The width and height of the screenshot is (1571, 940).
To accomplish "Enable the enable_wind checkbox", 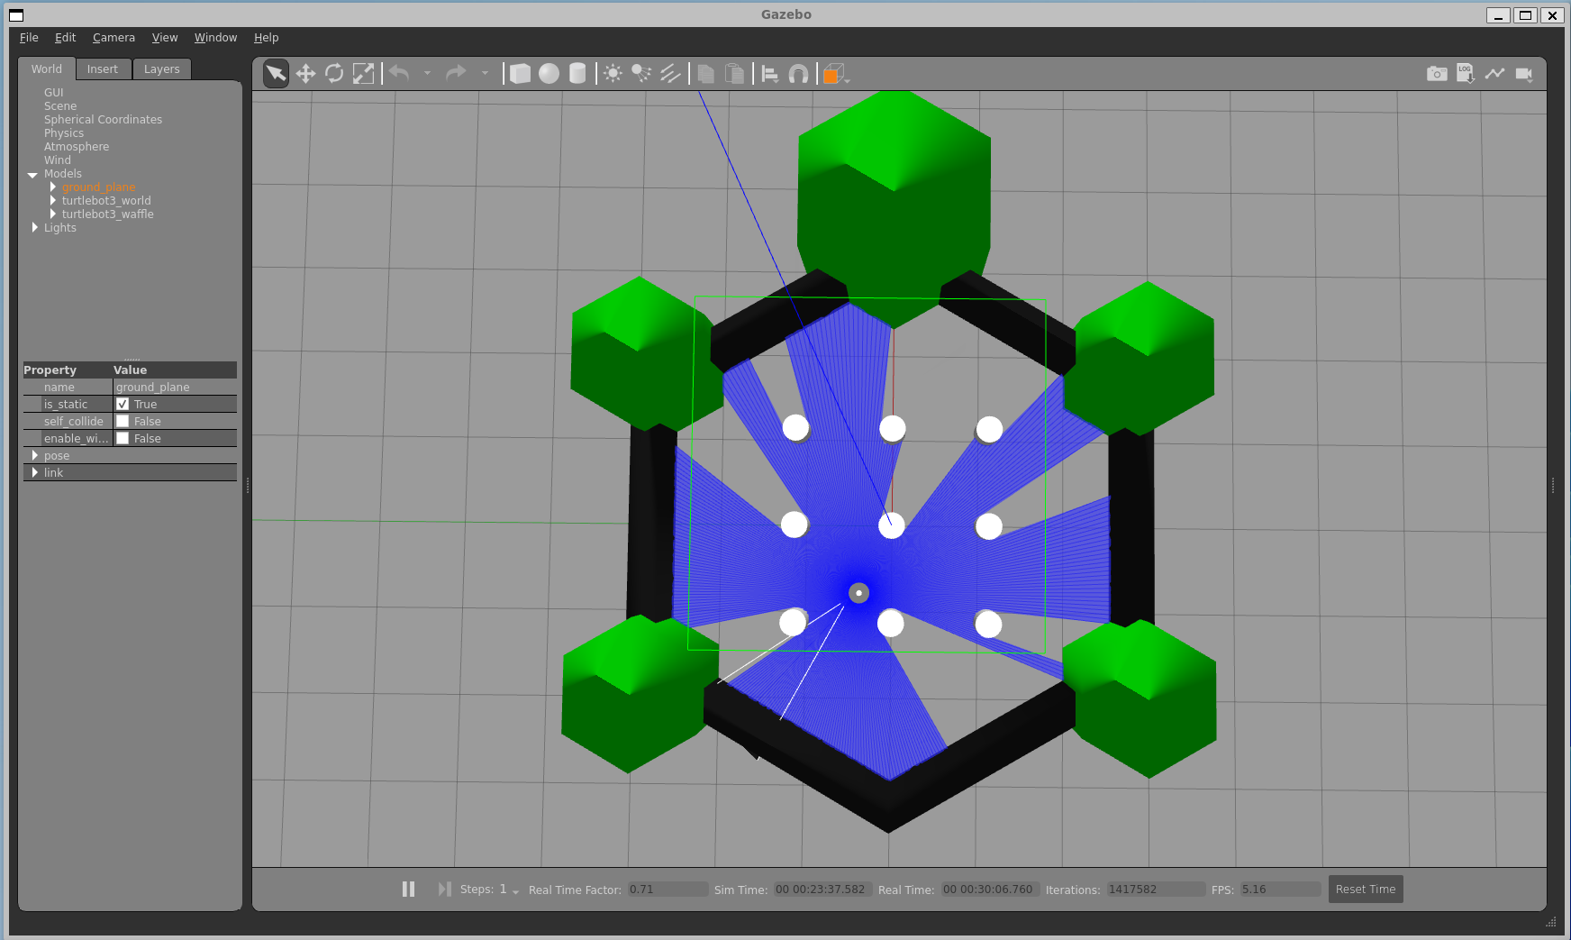I will pyautogui.click(x=123, y=438).
